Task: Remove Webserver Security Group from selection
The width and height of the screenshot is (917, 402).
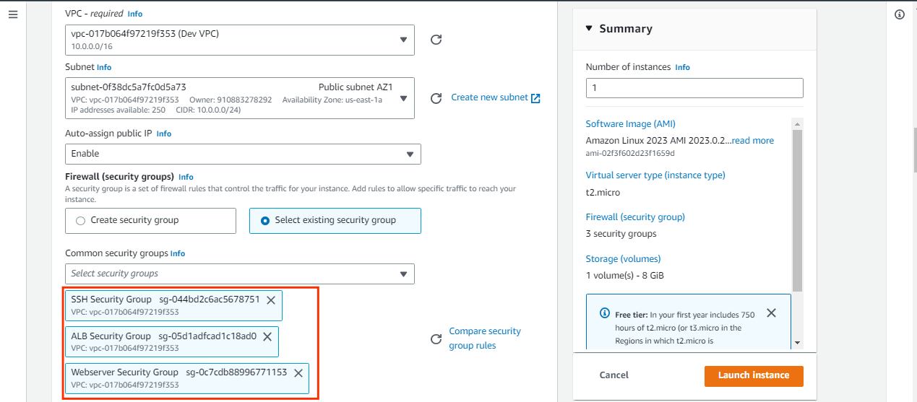Action: 298,373
